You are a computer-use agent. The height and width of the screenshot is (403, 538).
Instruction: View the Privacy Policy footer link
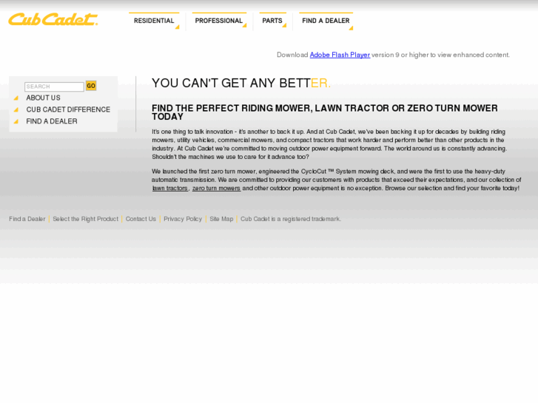[x=183, y=219]
